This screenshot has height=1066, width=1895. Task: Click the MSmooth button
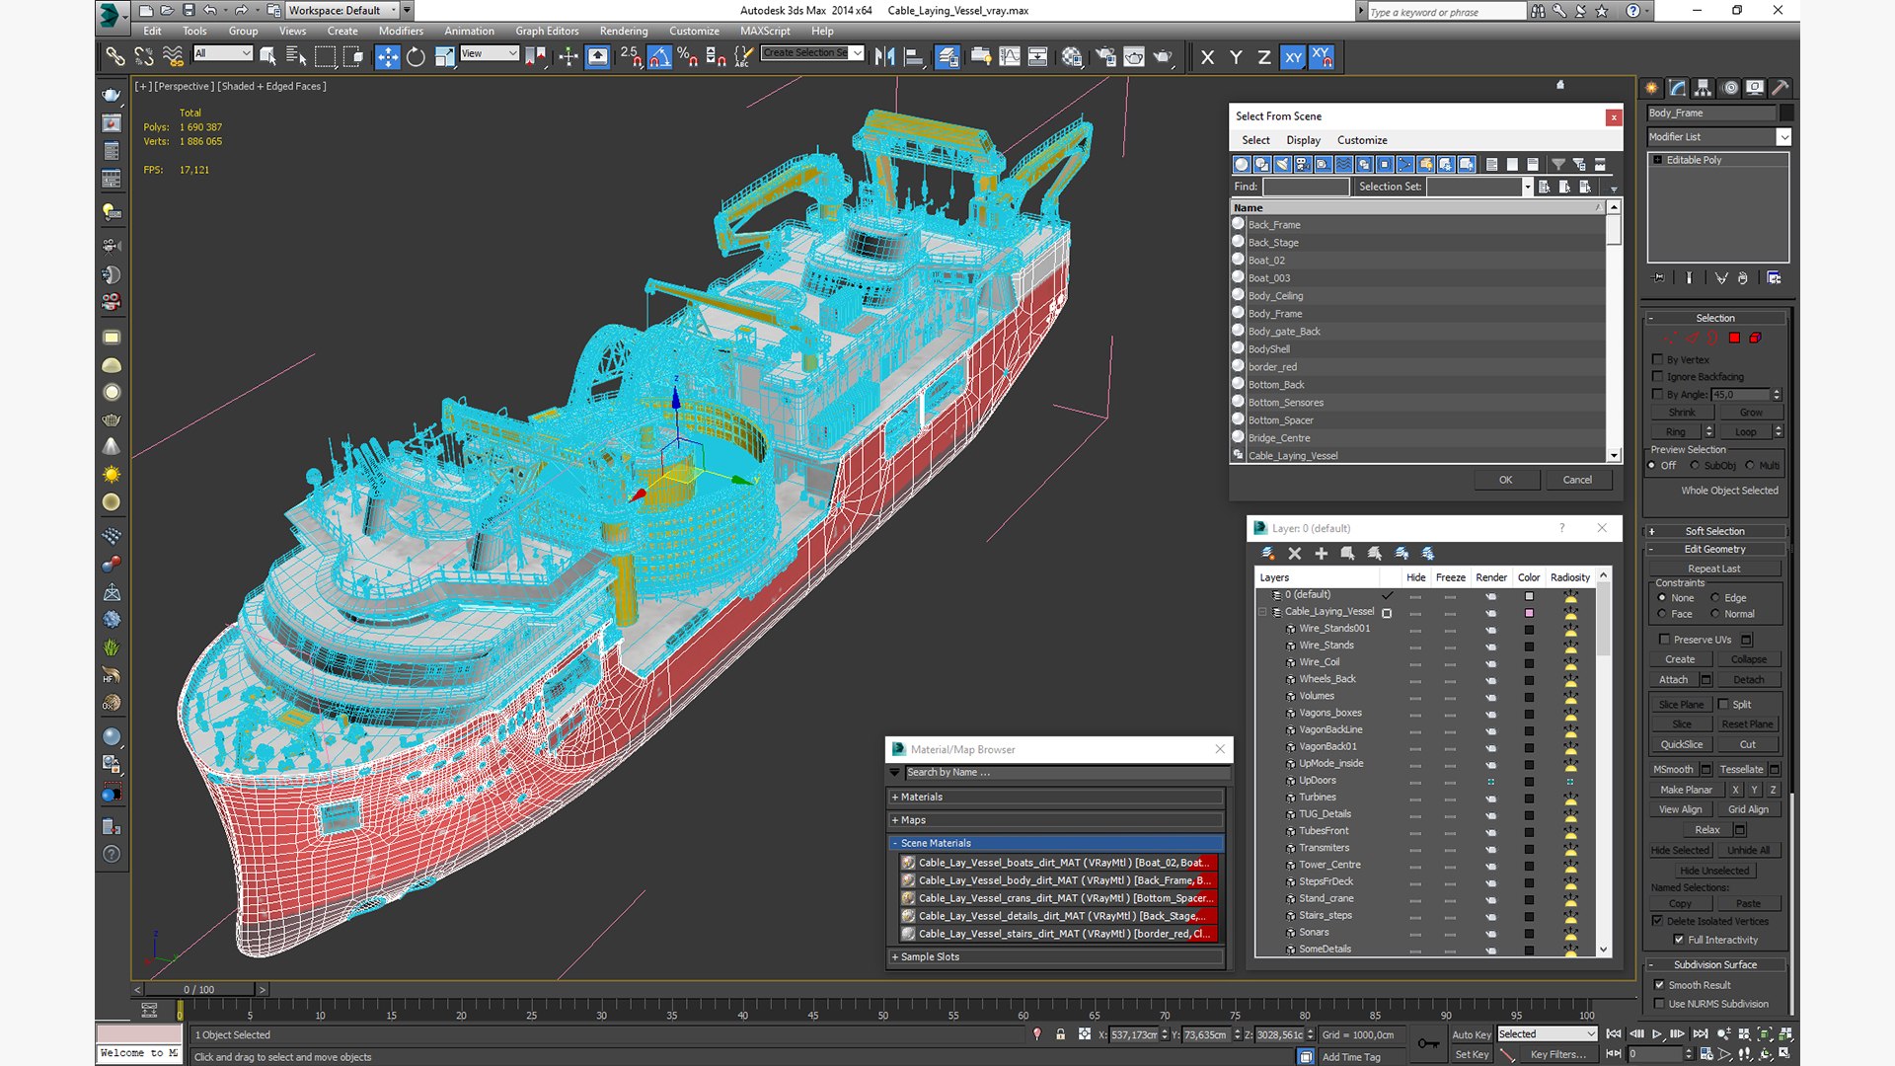1673,769
